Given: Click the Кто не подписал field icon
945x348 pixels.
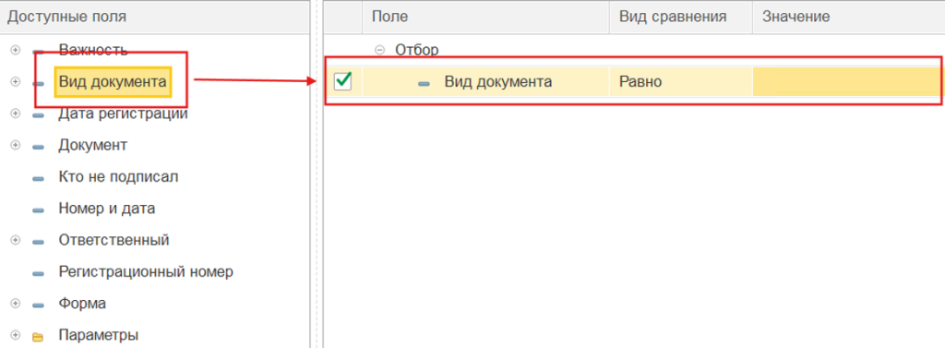Looking at the screenshot, I should click(38, 178).
